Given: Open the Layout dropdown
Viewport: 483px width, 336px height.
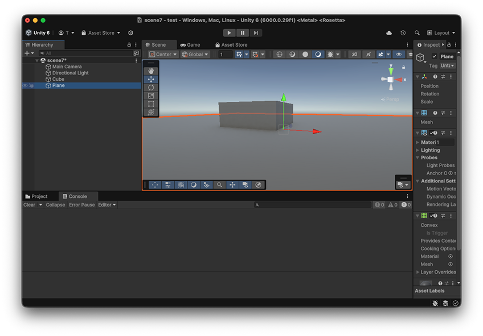Looking at the screenshot, I should tap(441, 33).
